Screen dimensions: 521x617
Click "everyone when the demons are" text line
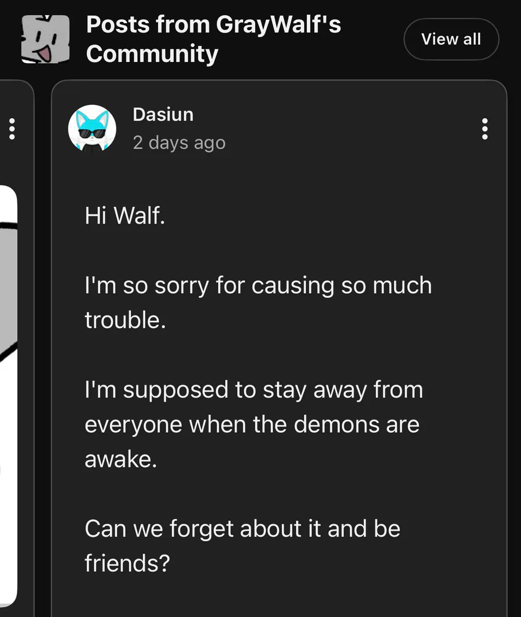pos(252,425)
